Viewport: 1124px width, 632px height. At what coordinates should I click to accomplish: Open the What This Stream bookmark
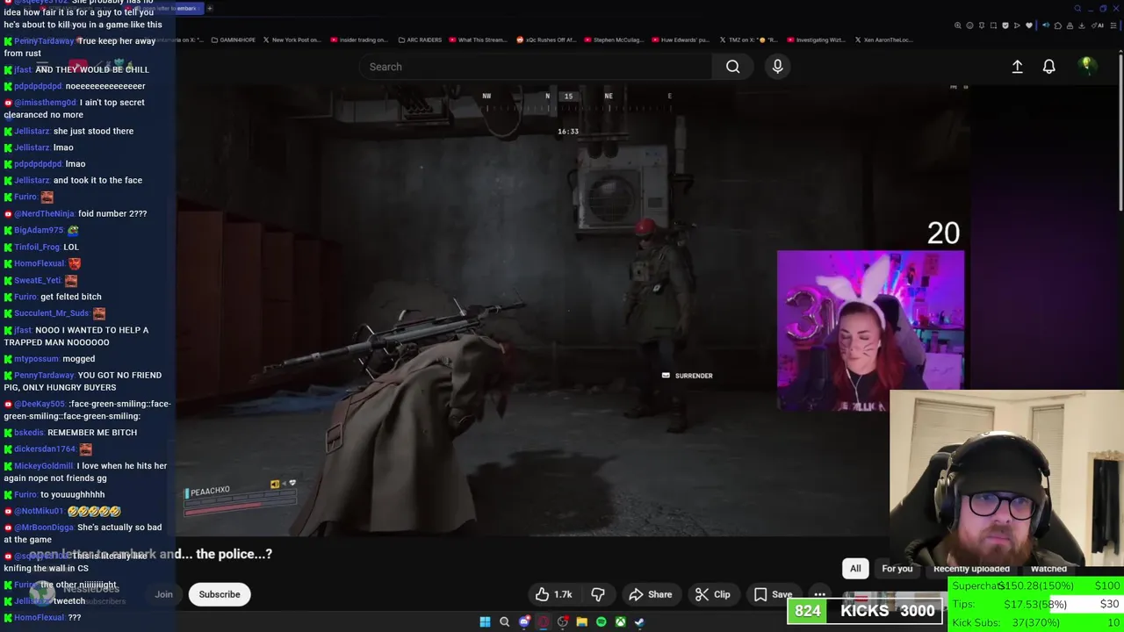pyautogui.click(x=478, y=39)
